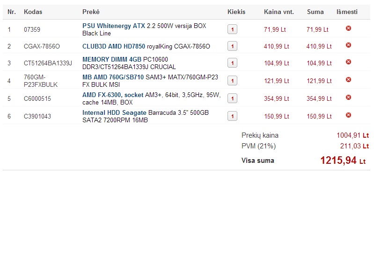
Task: Click PVM (21%) value 211,03 Lt
Action: click(x=354, y=146)
